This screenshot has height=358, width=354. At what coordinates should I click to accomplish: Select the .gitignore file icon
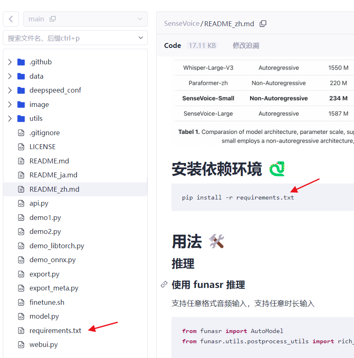[21, 132]
